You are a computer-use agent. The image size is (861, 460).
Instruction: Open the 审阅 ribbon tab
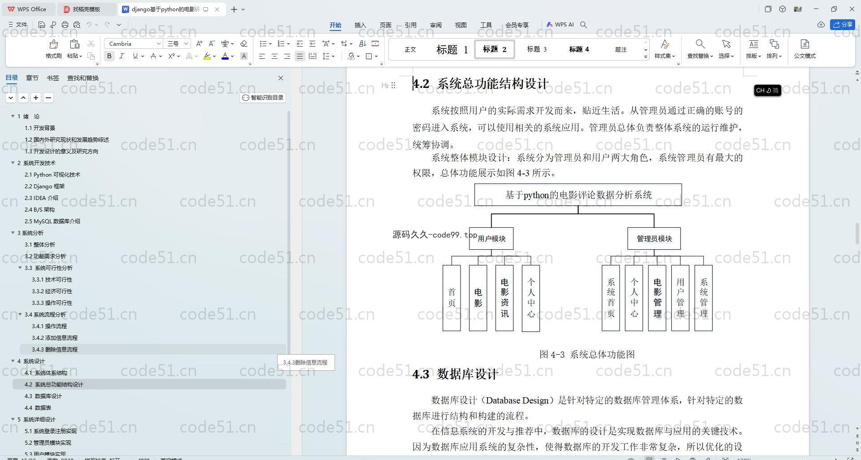click(x=435, y=25)
